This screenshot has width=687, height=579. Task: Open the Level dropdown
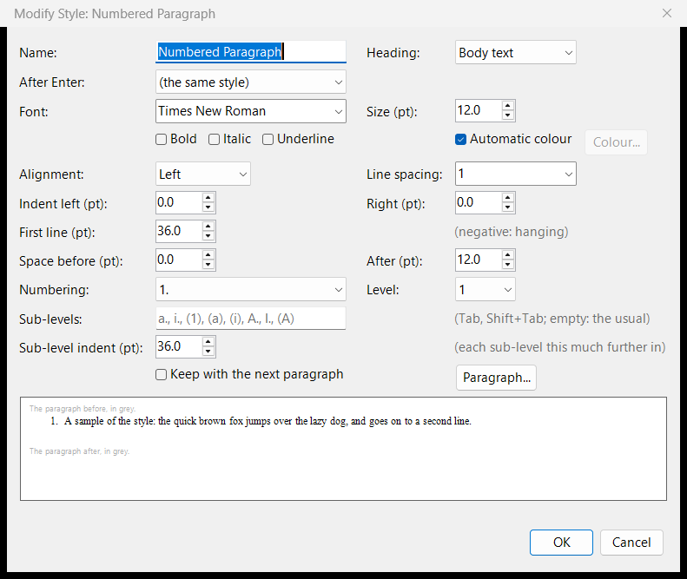click(x=486, y=289)
